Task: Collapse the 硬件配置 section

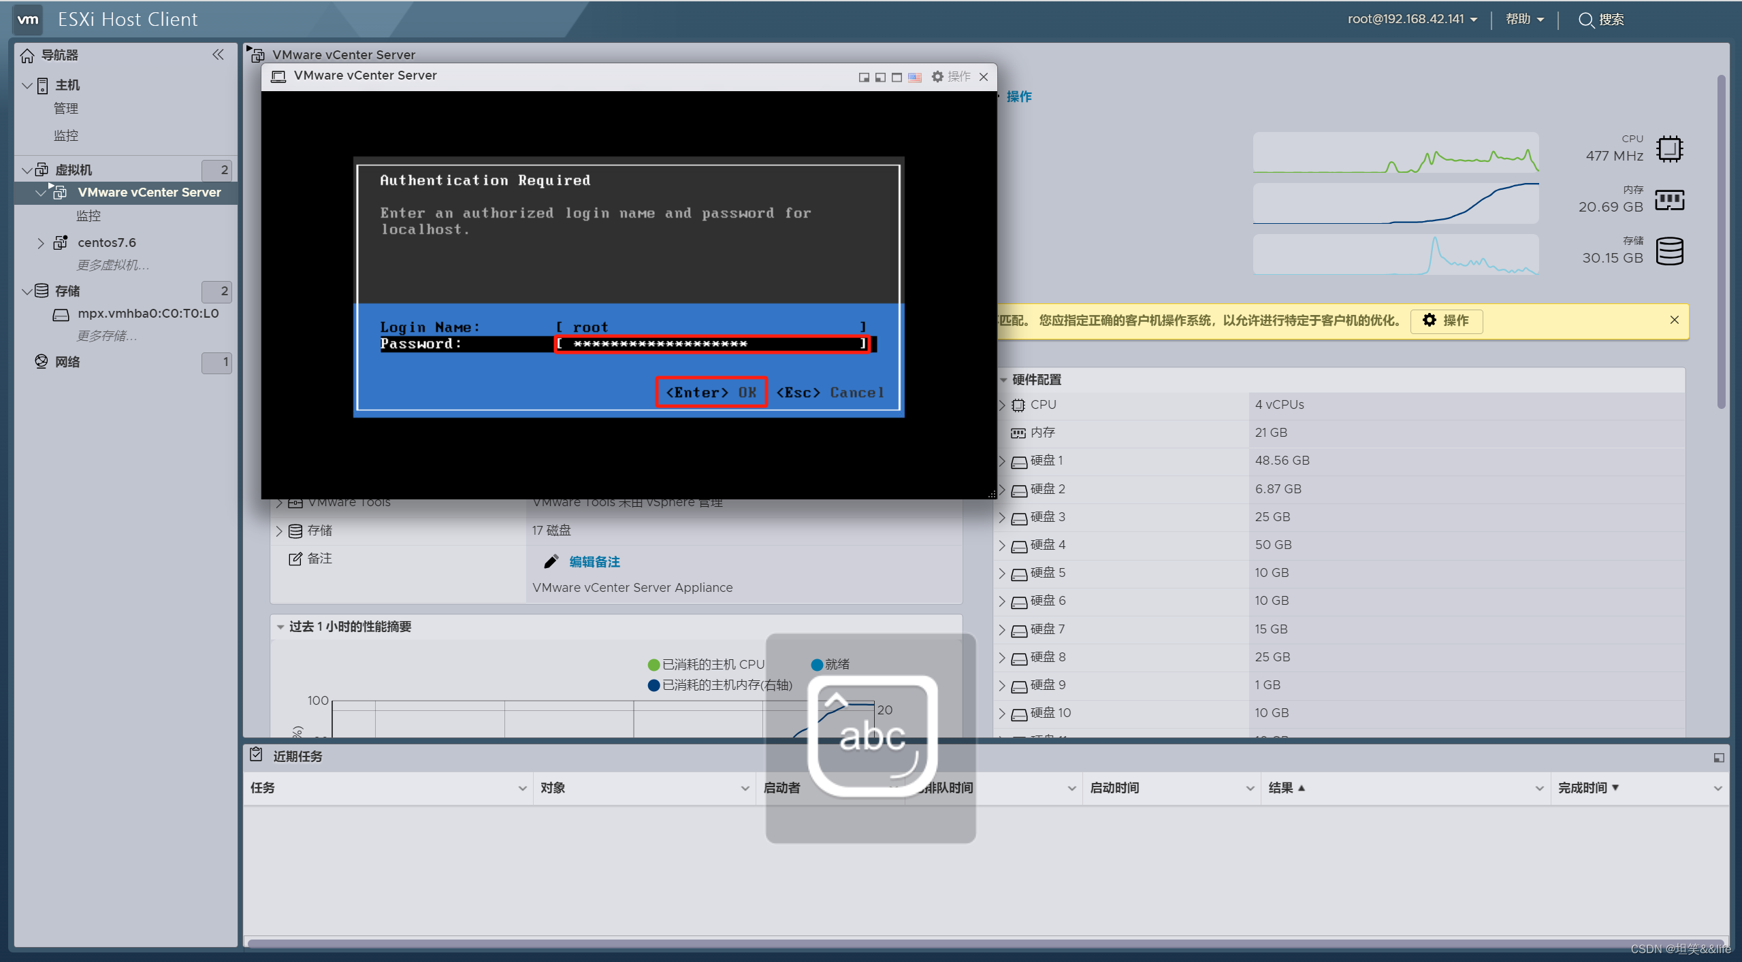Action: click(x=1003, y=380)
